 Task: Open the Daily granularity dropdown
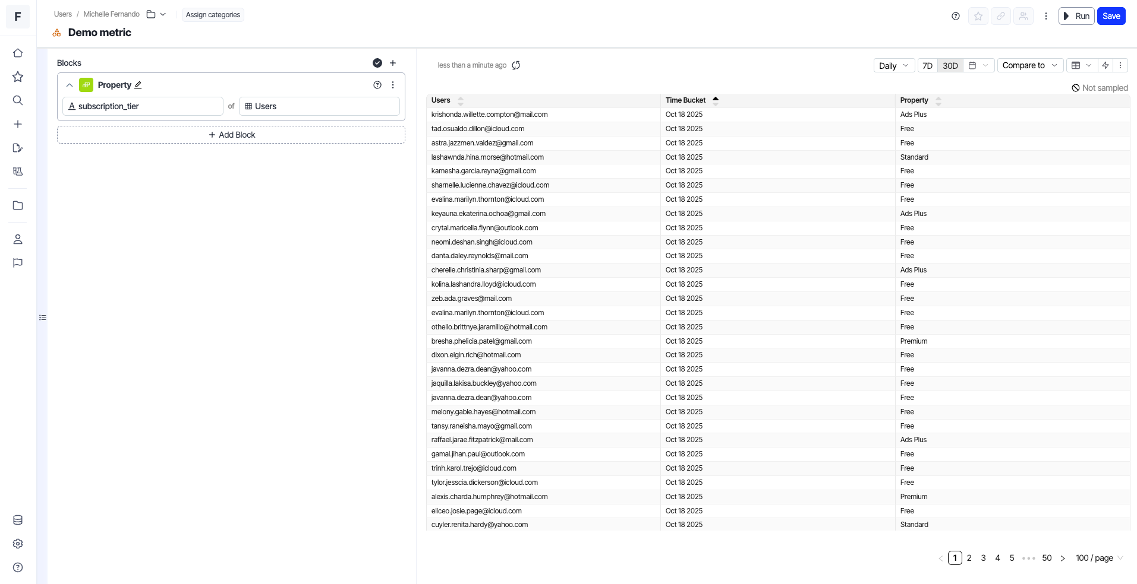pos(893,66)
